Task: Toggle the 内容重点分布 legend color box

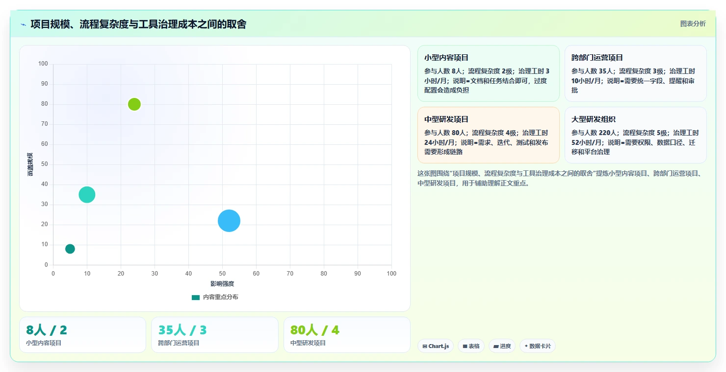Action: tap(196, 297)
